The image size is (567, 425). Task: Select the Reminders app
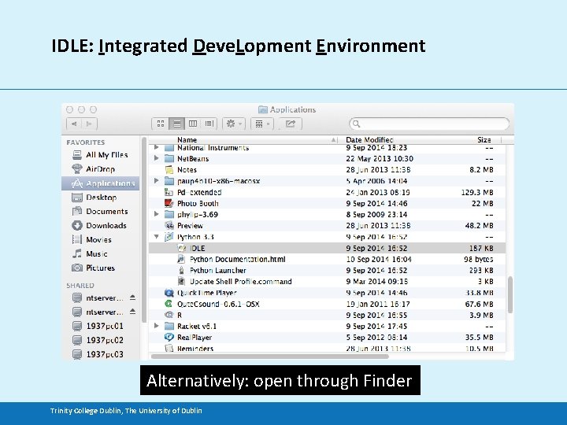(327, 349)
